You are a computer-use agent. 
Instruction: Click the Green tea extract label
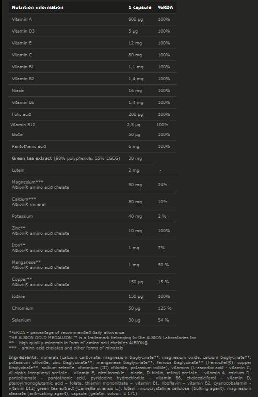coord(32,159)
